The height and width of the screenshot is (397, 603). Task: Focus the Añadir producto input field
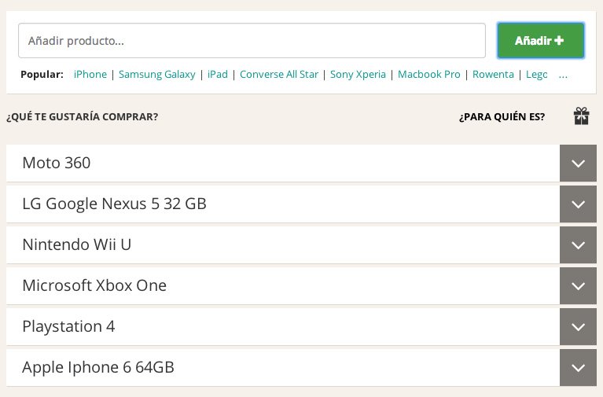pos(252,40)
